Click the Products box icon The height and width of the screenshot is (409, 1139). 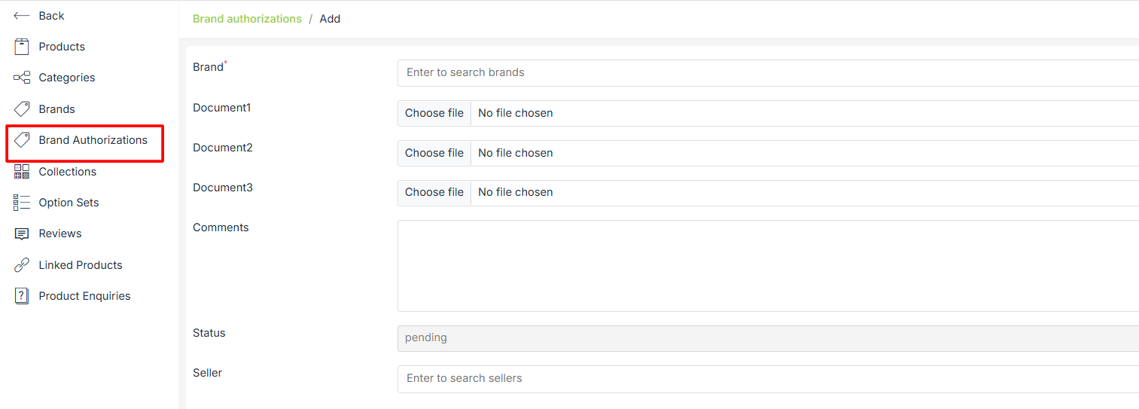(x=22, y=47)
